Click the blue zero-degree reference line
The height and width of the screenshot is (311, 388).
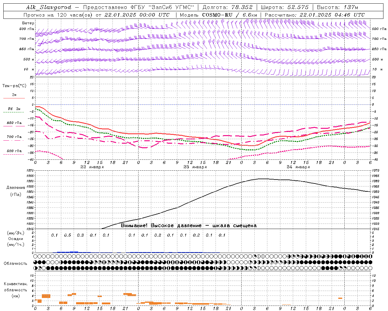(202, 105)
